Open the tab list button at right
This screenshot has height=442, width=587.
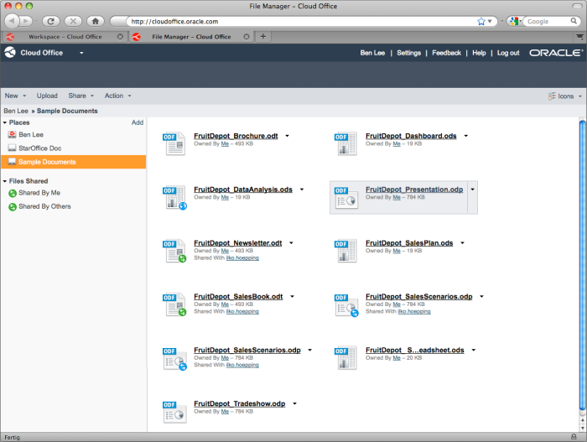(579, 37)
